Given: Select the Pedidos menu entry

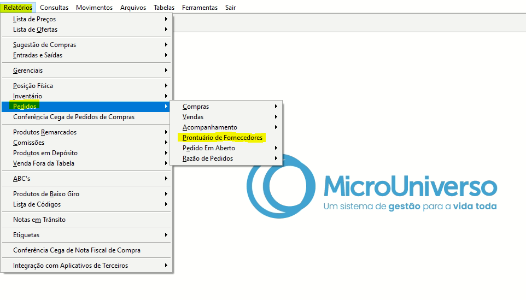Looking at the screenshot, I should coord(86,107).
